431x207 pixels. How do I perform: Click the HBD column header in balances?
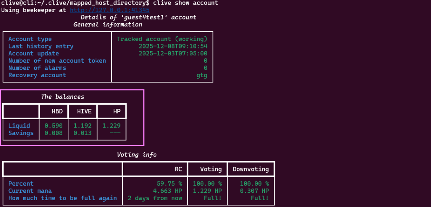(x=57, y=112)
